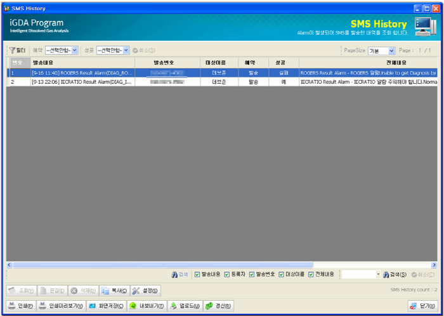Click the 업로드 upload button
Image resolution: width=444 pixels, height=316 pixels.
(x=185, y=306)
